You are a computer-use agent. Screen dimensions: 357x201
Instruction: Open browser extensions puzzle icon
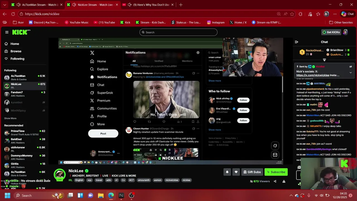300,14
